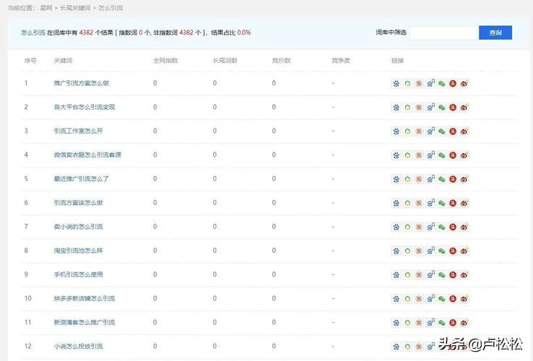533x361 pixels.
Task: Click mobile Baidu icon in 卖小说的怎么引流 row
Action: pyautogui.click(x=430, y=227)
